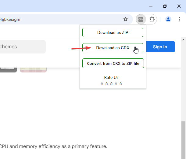Click the Rate Us label
Screen dimensions: 186x159
[111, 77]
